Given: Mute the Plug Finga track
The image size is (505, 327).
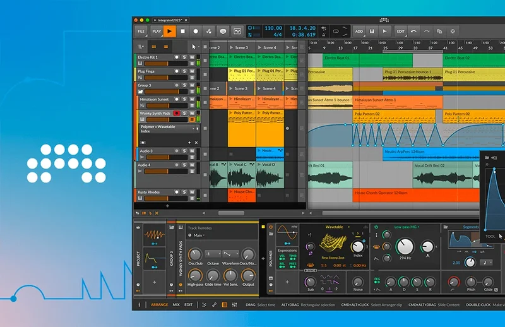Looking at the screenshot, I should coord(192,71).
